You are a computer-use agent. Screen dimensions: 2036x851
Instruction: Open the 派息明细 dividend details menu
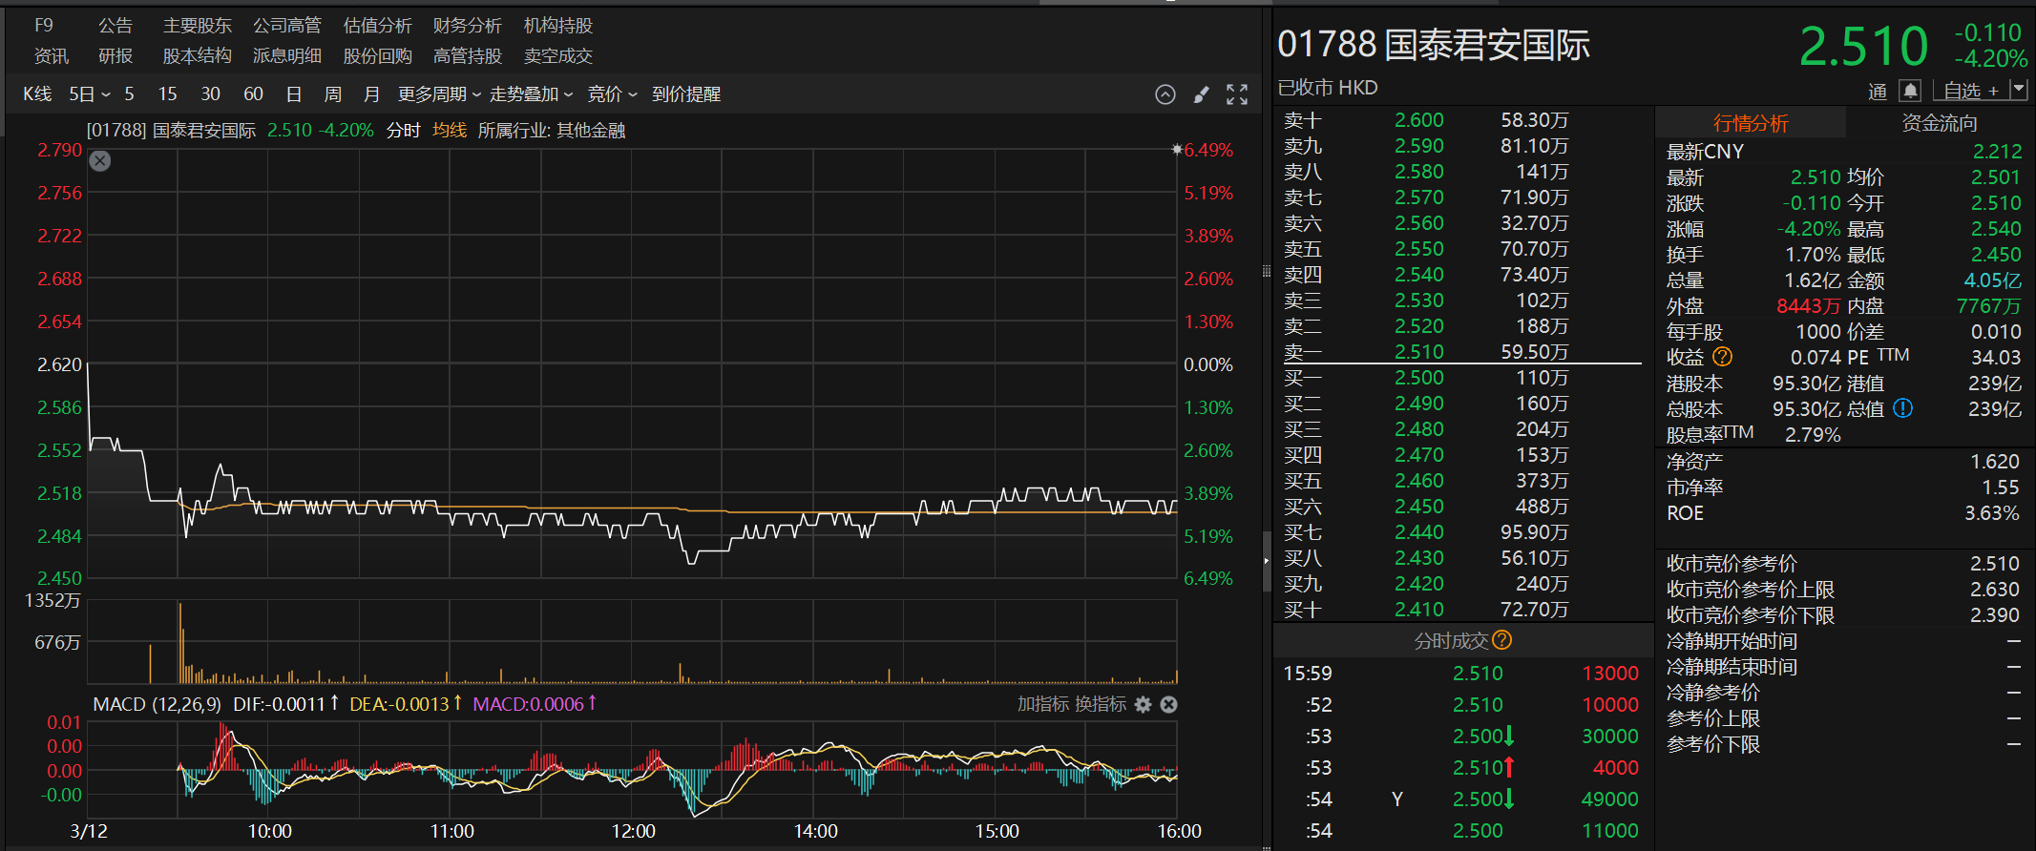point(287,56)
